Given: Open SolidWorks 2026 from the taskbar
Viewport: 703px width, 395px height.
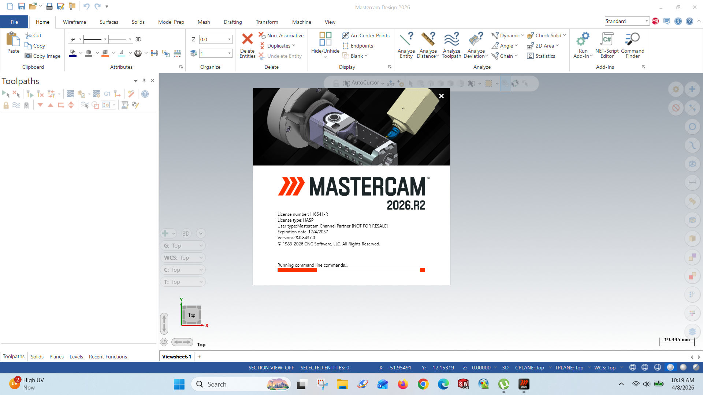Looking at the screenshot, I should point(463,384).
